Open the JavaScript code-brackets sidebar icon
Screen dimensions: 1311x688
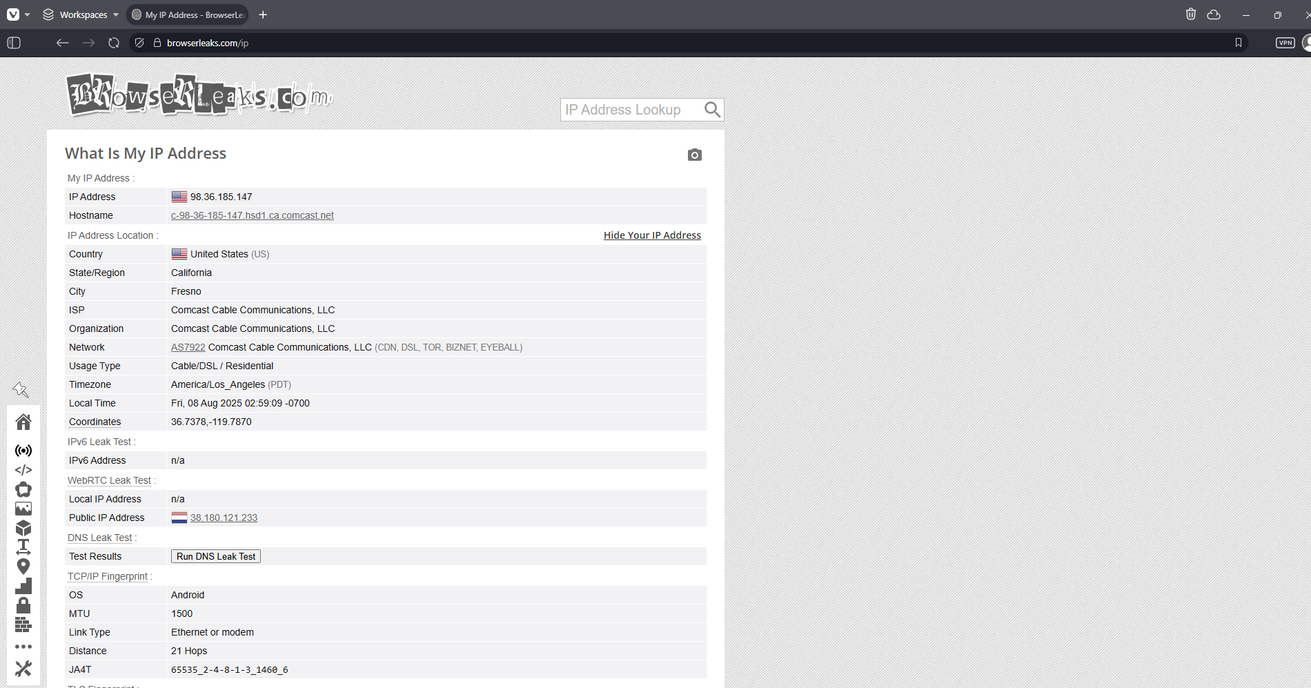point(23,470)
